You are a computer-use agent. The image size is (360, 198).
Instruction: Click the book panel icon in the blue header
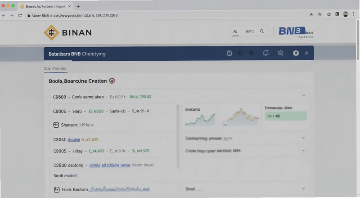[229, 53]
